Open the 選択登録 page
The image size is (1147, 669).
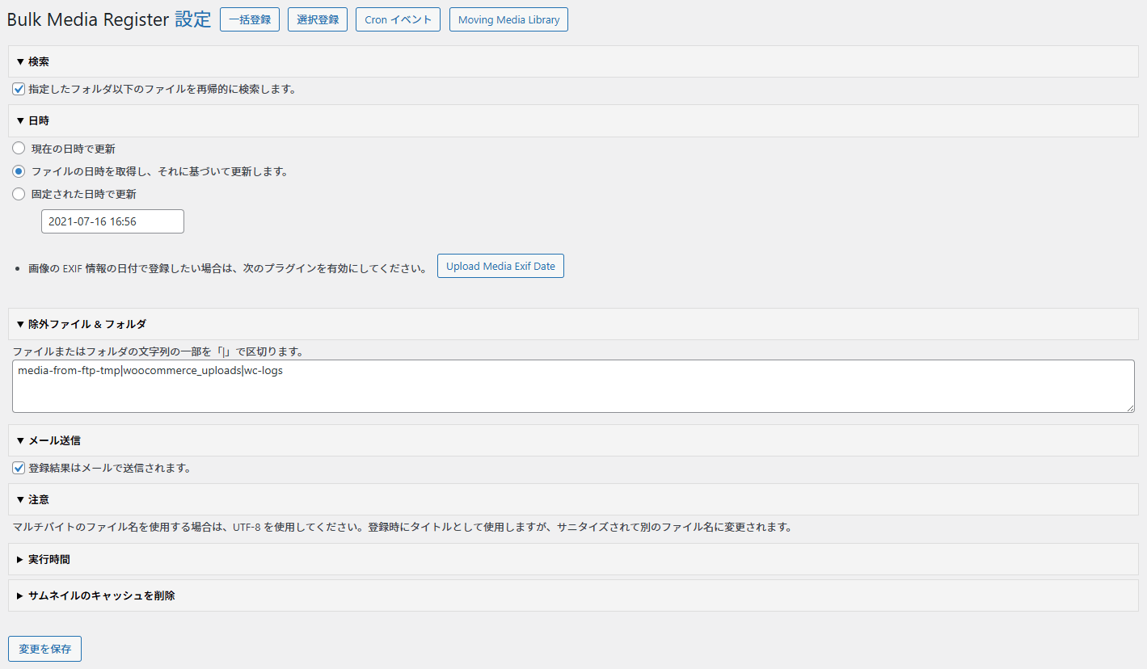(x=318, y=19)
